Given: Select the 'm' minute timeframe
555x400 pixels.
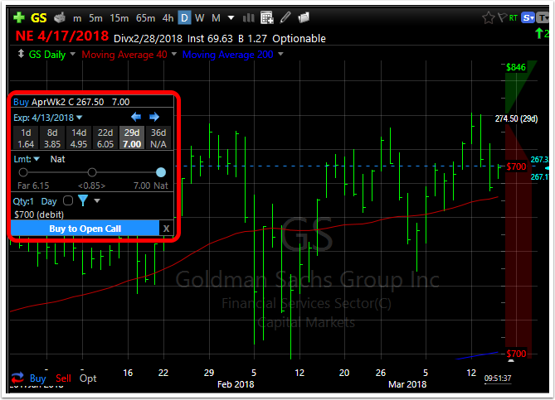Looking at the screenshot, I should 77,18.
